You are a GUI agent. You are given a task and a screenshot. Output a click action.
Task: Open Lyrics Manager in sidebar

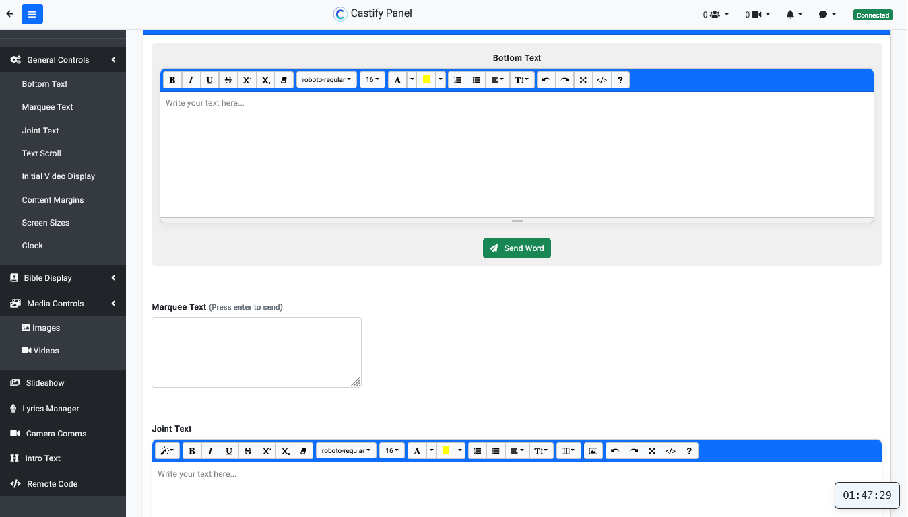pyautogui.click(x=63, y=409)
